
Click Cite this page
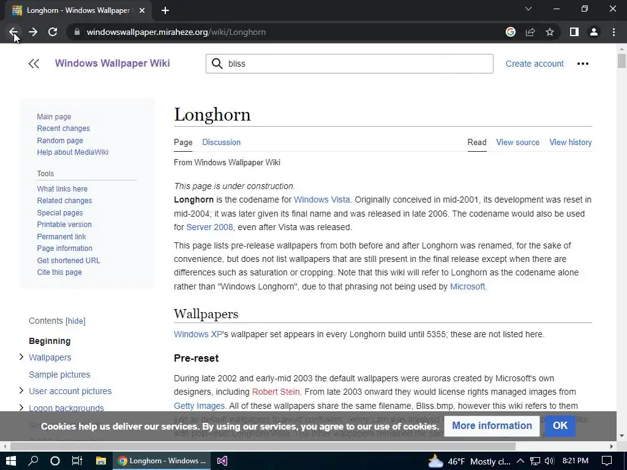(x=59, y=272)
